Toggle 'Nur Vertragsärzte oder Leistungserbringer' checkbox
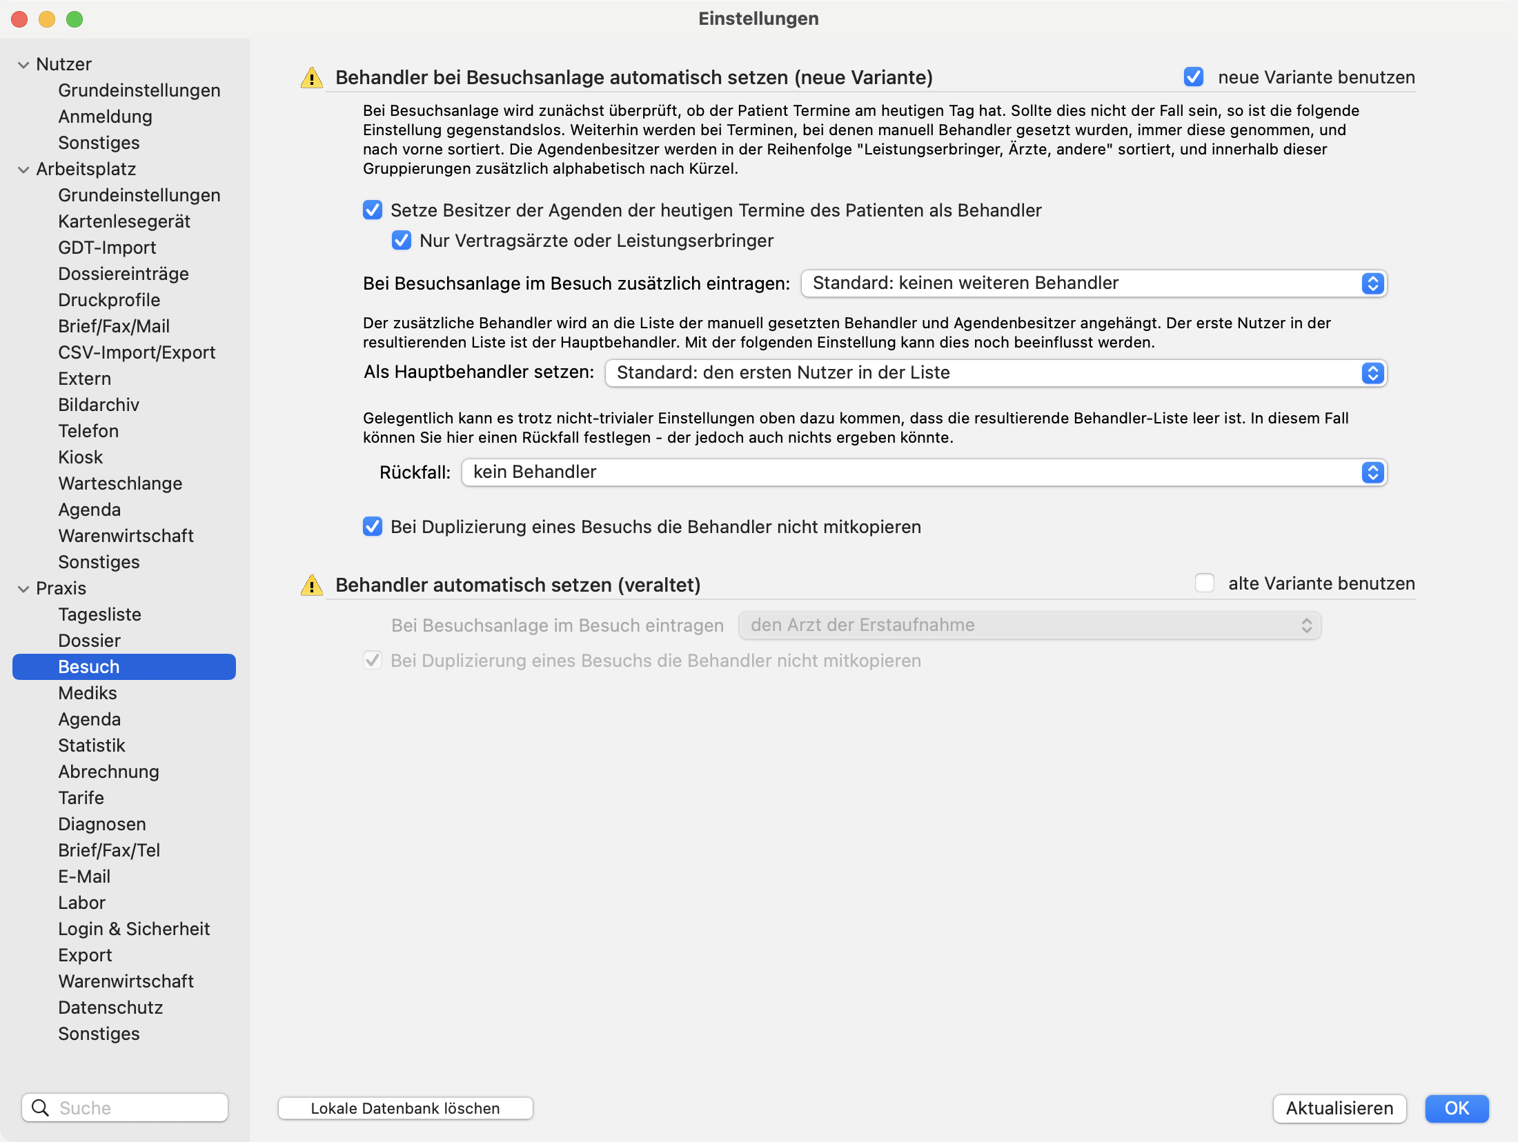Screen dimensions: 1518x1142 pos(402,241)
